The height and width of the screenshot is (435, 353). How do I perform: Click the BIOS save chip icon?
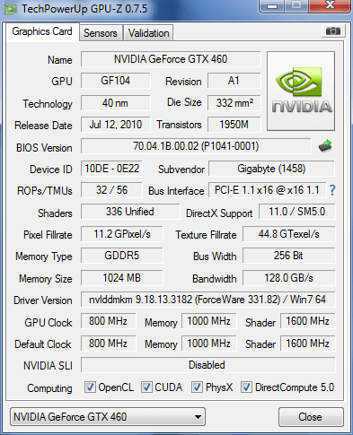[x=325, y=146]
